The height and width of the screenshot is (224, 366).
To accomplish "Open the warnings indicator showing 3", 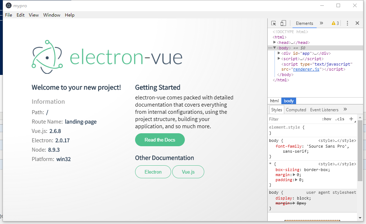I will (335, 23).
